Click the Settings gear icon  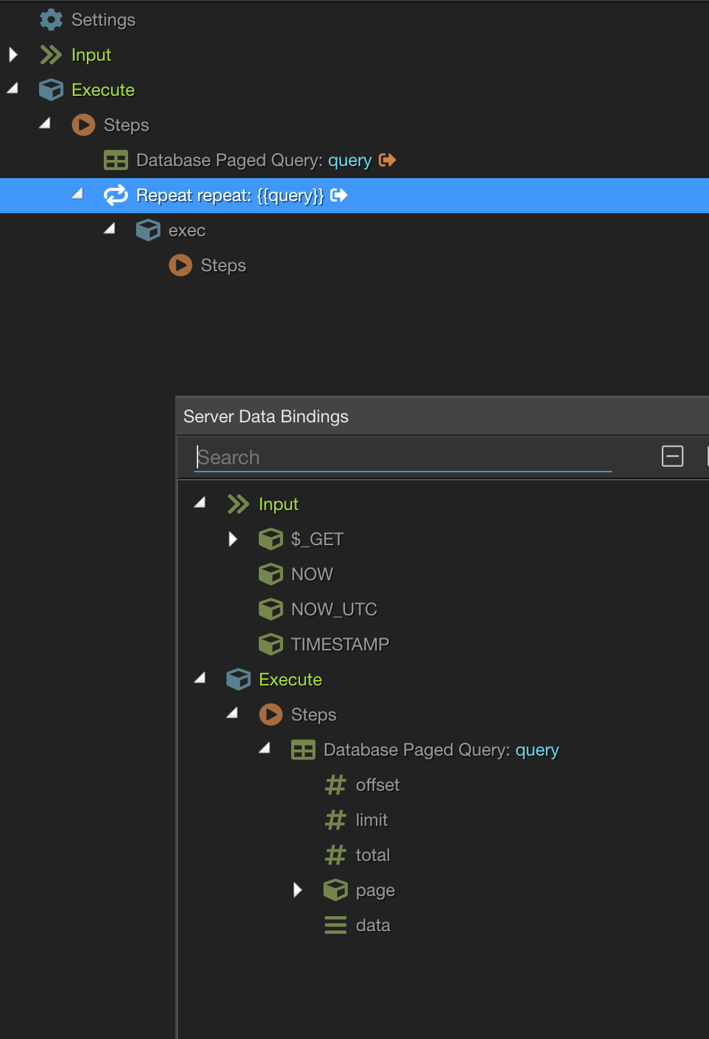pos(51,20)
